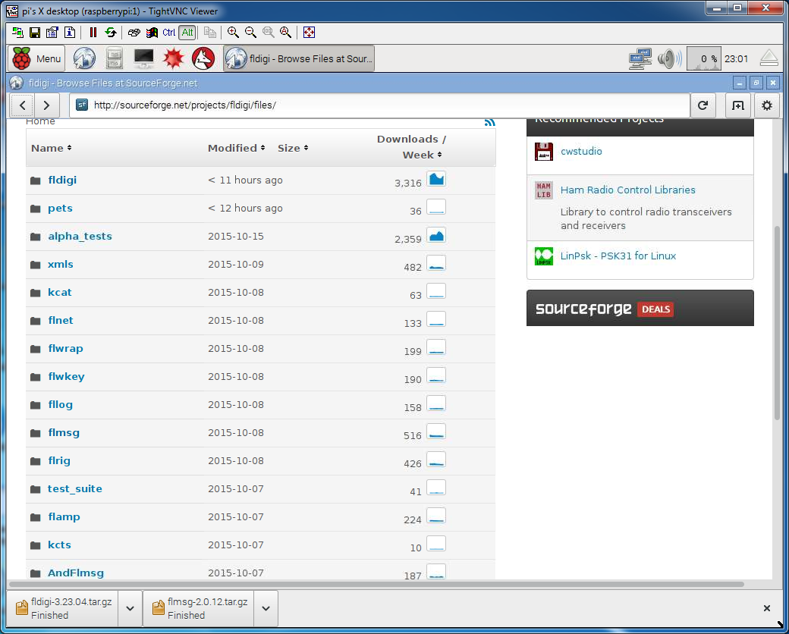Go back with the browser back arrow
The width and height of the screenshot is (789, 634).
coord(23,105)
